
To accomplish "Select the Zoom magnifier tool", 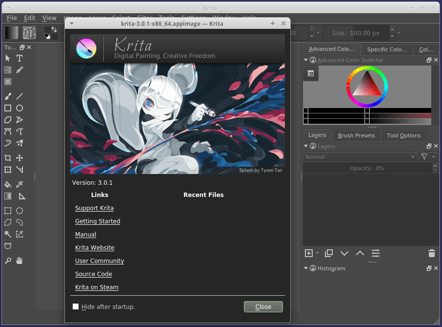I will 8,261.
